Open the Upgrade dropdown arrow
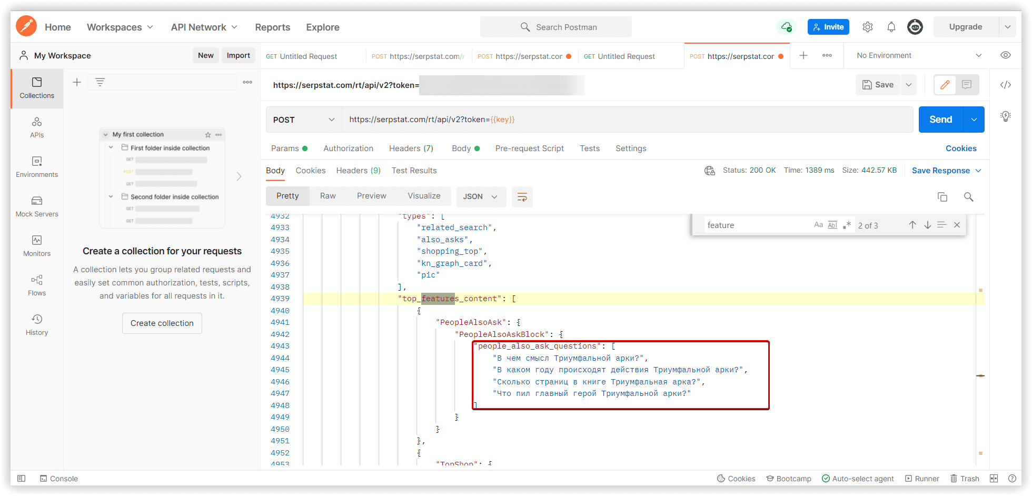The height and width of the screenshot is (496, 1032). pos(1007,27)
